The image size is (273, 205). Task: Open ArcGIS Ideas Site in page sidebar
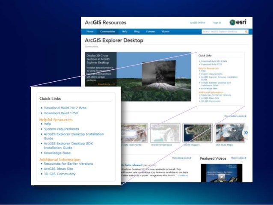[x=210, y=98]
